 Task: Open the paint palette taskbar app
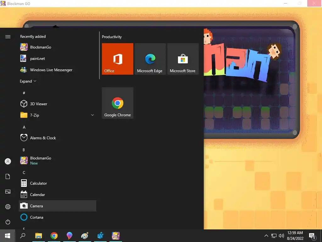pyautogui.click(x=85, y=236)
